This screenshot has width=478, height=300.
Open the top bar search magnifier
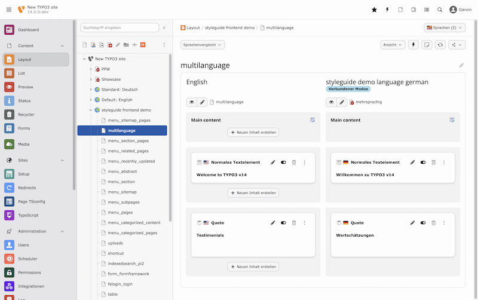(x=440, y=10)
